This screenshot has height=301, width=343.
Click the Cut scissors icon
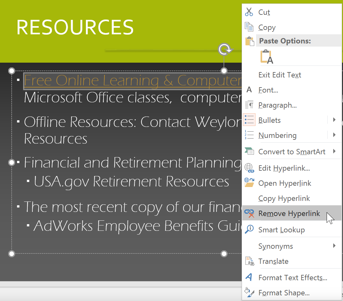click(249, 12)
